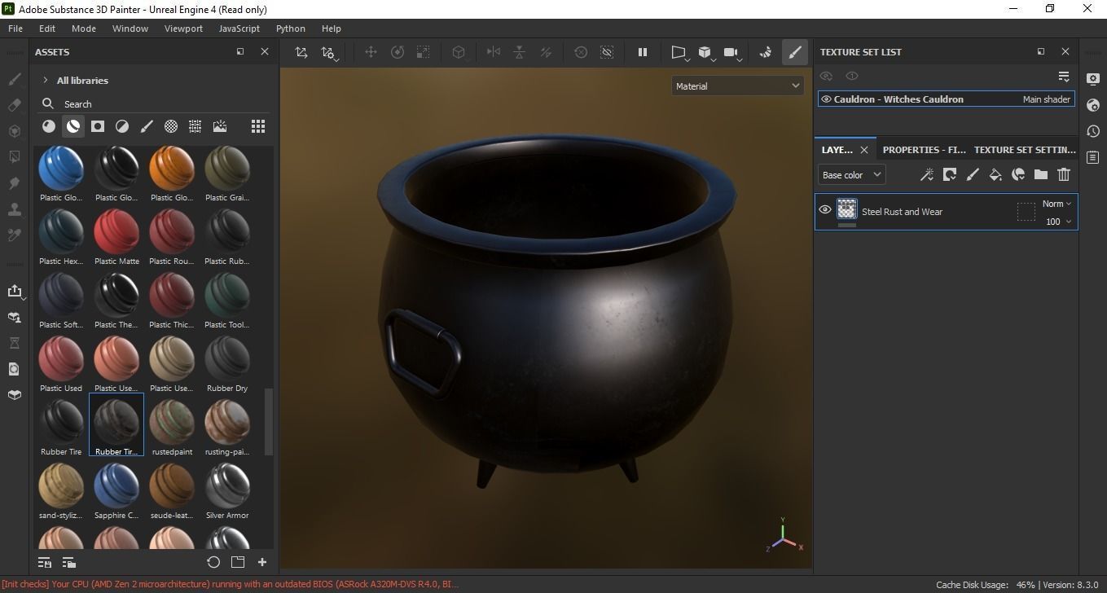Click the painting mode brush icon
This screenshot has height=593, width=1107.
tap(795, 52)
